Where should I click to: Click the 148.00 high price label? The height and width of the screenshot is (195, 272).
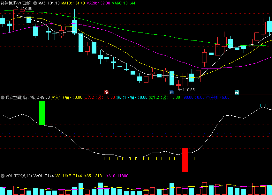pyautogui.click(x=26, y=9)
